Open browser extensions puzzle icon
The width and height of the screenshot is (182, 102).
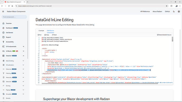[x=171, y=6]
